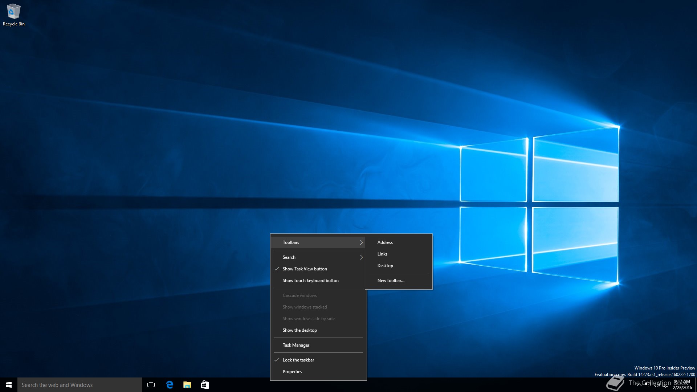The image size is (697, 392).
Task: Open the Recycle Bin desktop icon
Action: (x=14, y=15)
